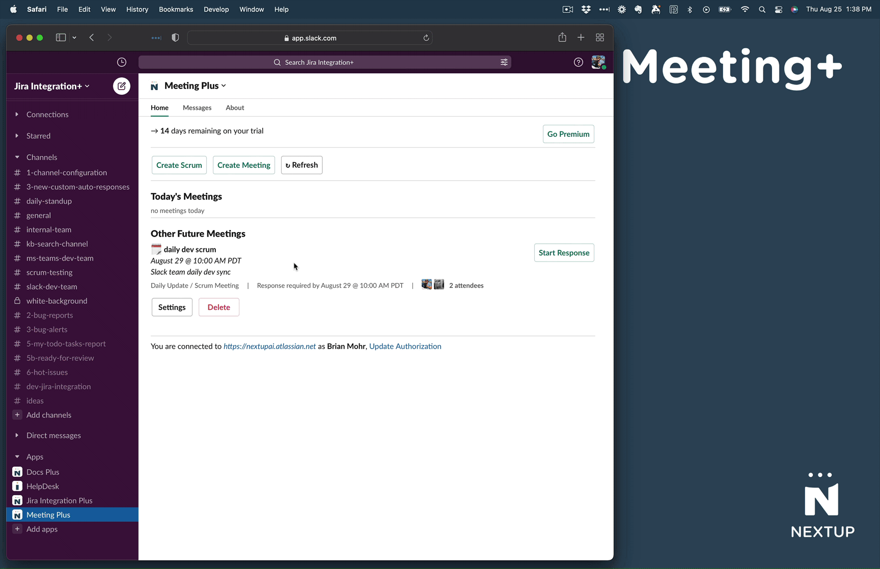Toggle Safari sidebar icon

[61, 38]
